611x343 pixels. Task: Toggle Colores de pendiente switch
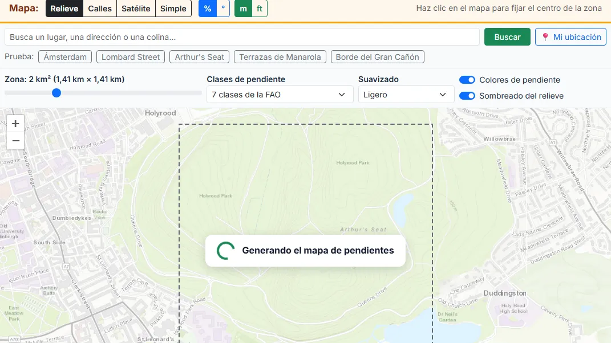[467, 80]
